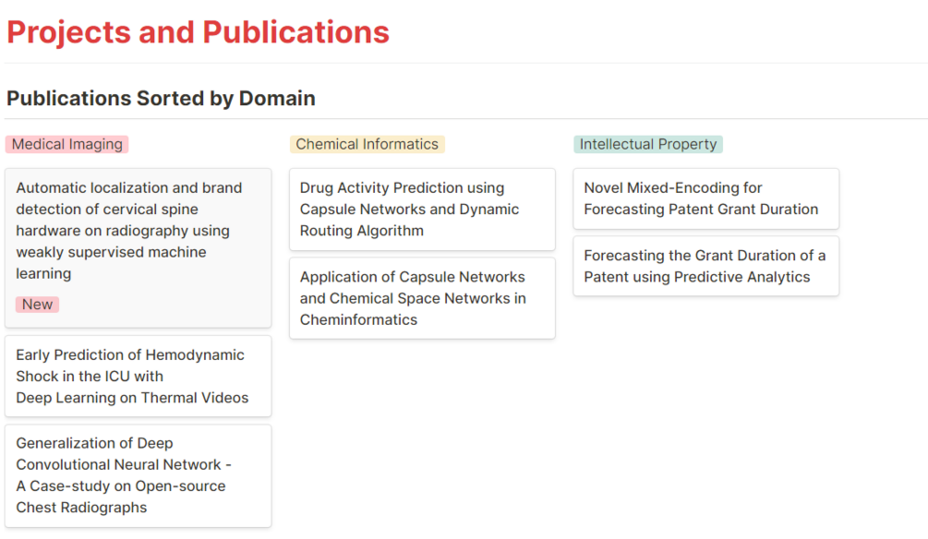928x539 pixels.
Task: Open Forecasting the Grant Duration of Patent card
Action: click(705, 266)
